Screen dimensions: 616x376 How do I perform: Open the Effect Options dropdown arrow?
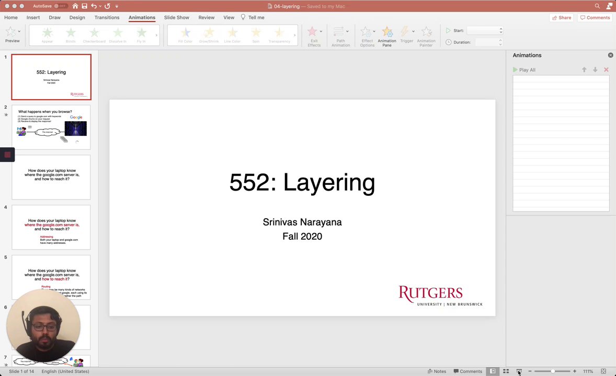tap(374, 31)
